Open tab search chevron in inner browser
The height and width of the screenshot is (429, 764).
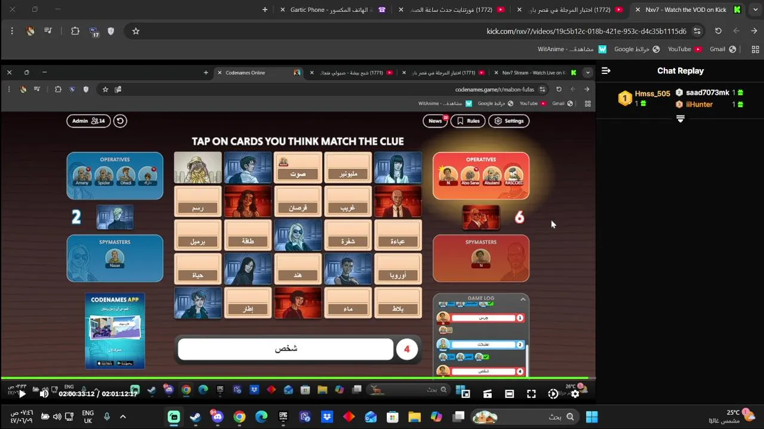(588, 72)
